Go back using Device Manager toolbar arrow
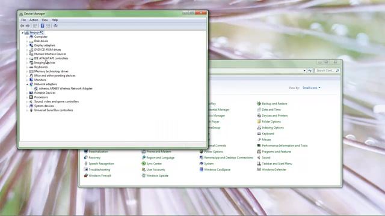 pyautogui.click(x=22, y=26)
